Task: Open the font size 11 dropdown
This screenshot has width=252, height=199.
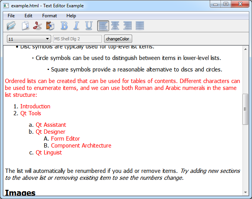Action: point(29,39)
